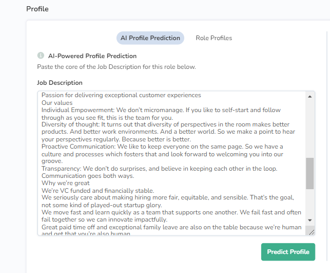Click the "Transparency" paragraph in the description
This screenshot has height=273, width=330.
click(x=61, y=169)
